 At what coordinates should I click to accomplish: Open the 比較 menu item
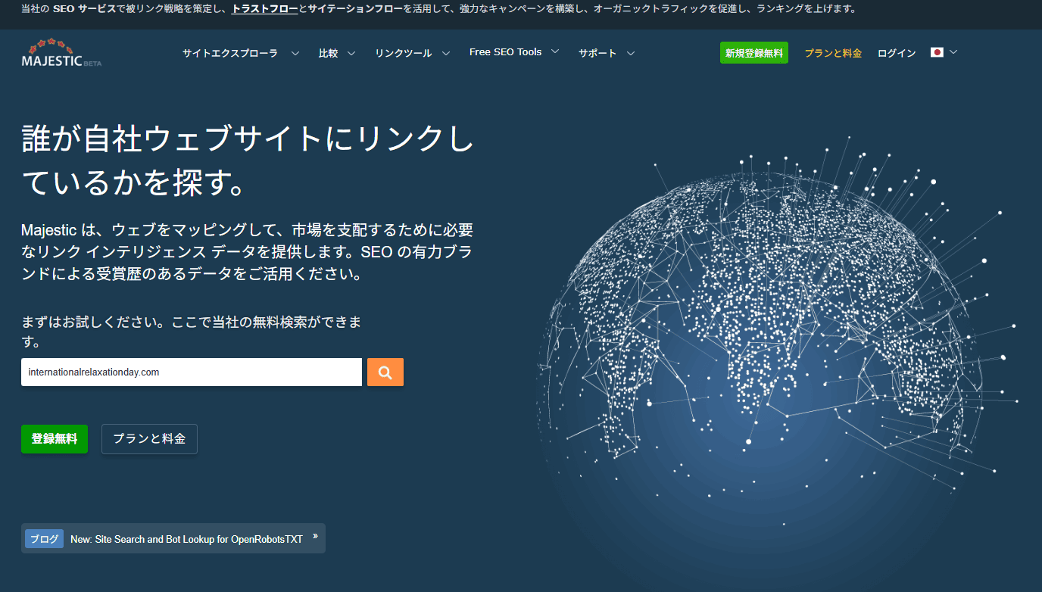click(x=329, y=53)
